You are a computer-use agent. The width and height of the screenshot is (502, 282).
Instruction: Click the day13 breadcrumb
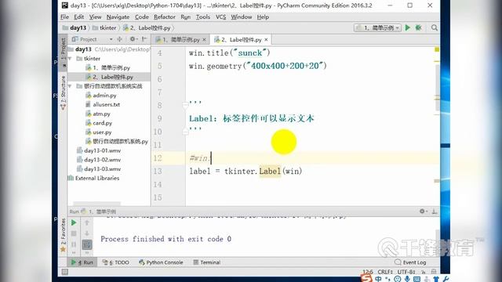pyautogui.click(x=75, y=28)
